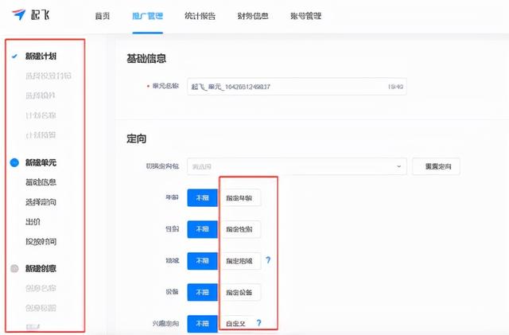Click the help question mark next to 自定义
Image resolution: width=509 pixels, height=335 pixels.
tap(258, 324)
